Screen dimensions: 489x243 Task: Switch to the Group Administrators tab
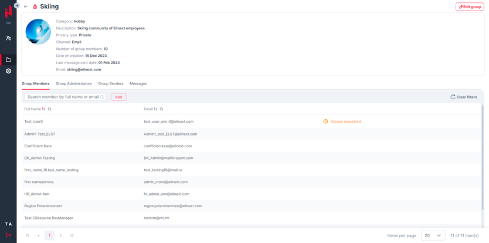pyautogui.click(x=74, y=84)
